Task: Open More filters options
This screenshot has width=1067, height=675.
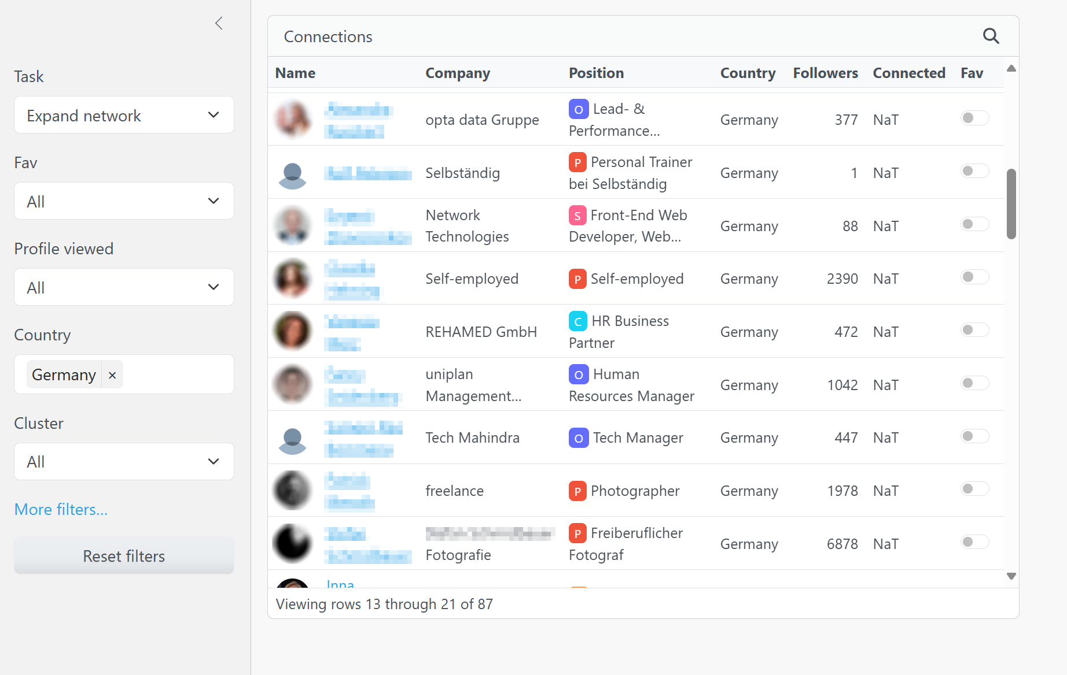Action: pyautogui.click(x=60, y=509)
